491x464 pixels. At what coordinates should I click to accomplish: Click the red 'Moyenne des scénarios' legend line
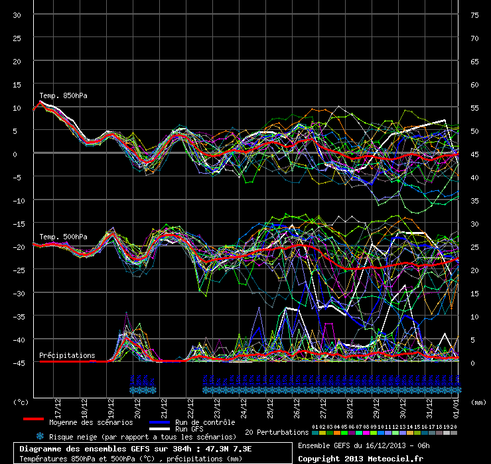(x=33, y=419)
